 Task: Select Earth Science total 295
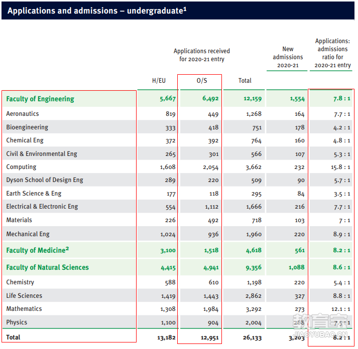(x=256, y=194)
